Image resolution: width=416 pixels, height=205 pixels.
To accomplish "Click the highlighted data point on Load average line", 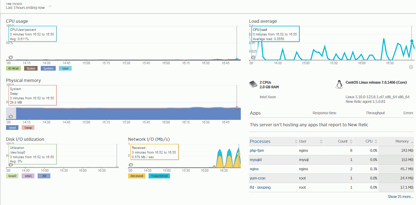I will pyautogui.click(x=412, y=41).
